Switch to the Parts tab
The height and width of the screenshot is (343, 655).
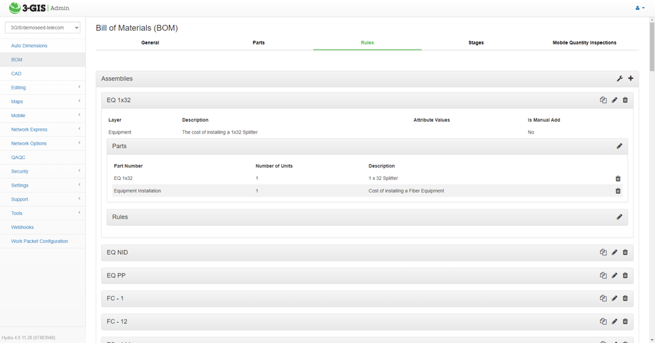(259, 43)
